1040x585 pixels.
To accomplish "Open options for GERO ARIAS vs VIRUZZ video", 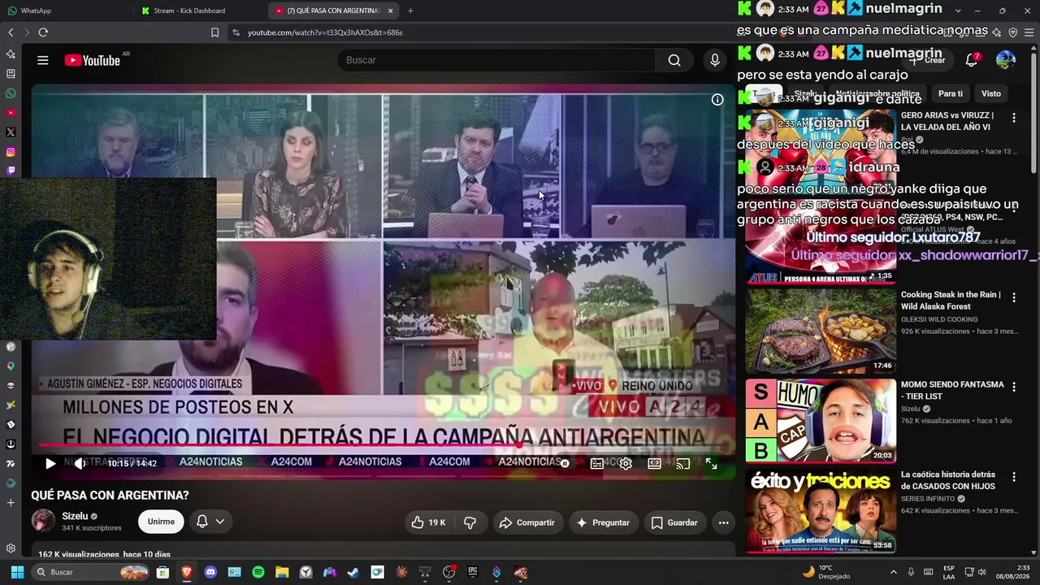I will [x=1013, y=118].
